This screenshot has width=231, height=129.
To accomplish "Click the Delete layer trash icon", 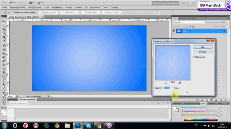I will [x=225, y=100].
